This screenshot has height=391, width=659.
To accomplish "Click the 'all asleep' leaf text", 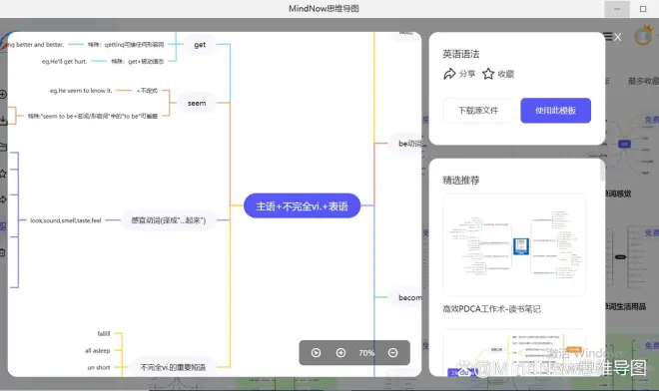I will click(x=97, y=350).
